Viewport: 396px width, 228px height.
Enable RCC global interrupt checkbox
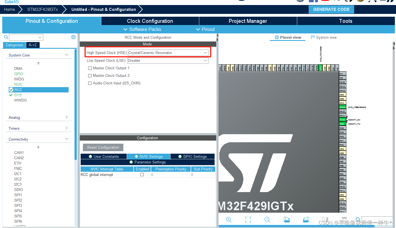142,175
